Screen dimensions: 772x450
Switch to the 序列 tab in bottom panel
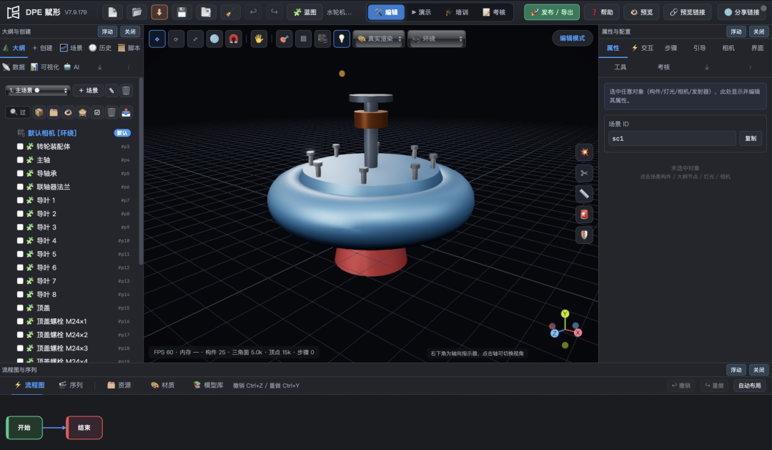pyautogui.click(x=71, y=386)
